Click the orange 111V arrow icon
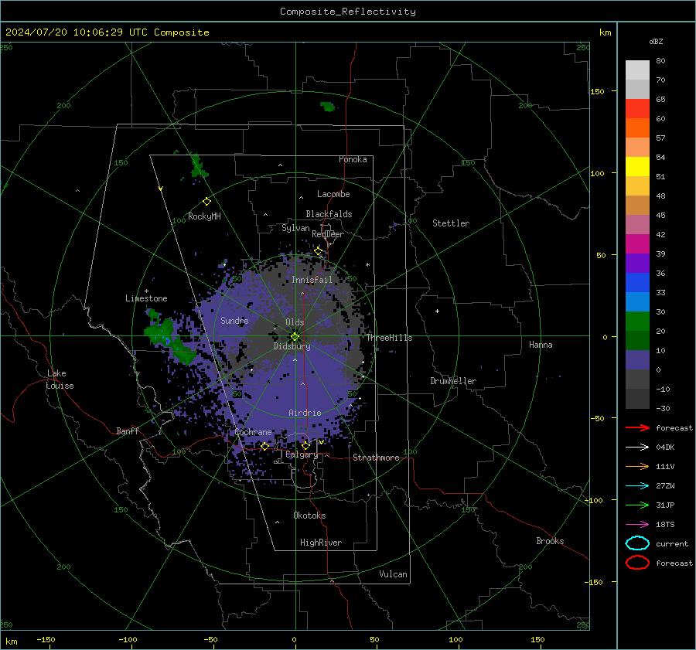Image resolution: width=696 pixels, height=650 pixels. pyautogui.click(x=637, y=466)
